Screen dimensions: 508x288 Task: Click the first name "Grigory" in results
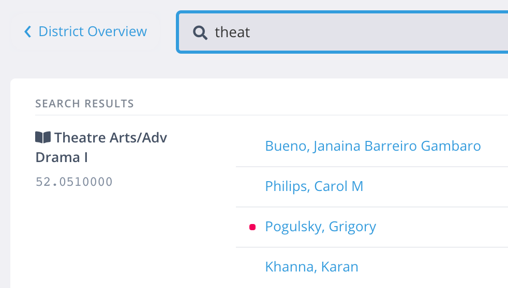[352, 227]
